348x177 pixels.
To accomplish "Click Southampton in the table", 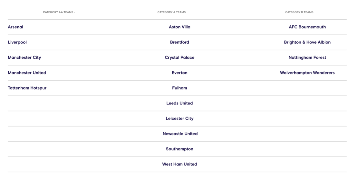I will coord(179,149).
